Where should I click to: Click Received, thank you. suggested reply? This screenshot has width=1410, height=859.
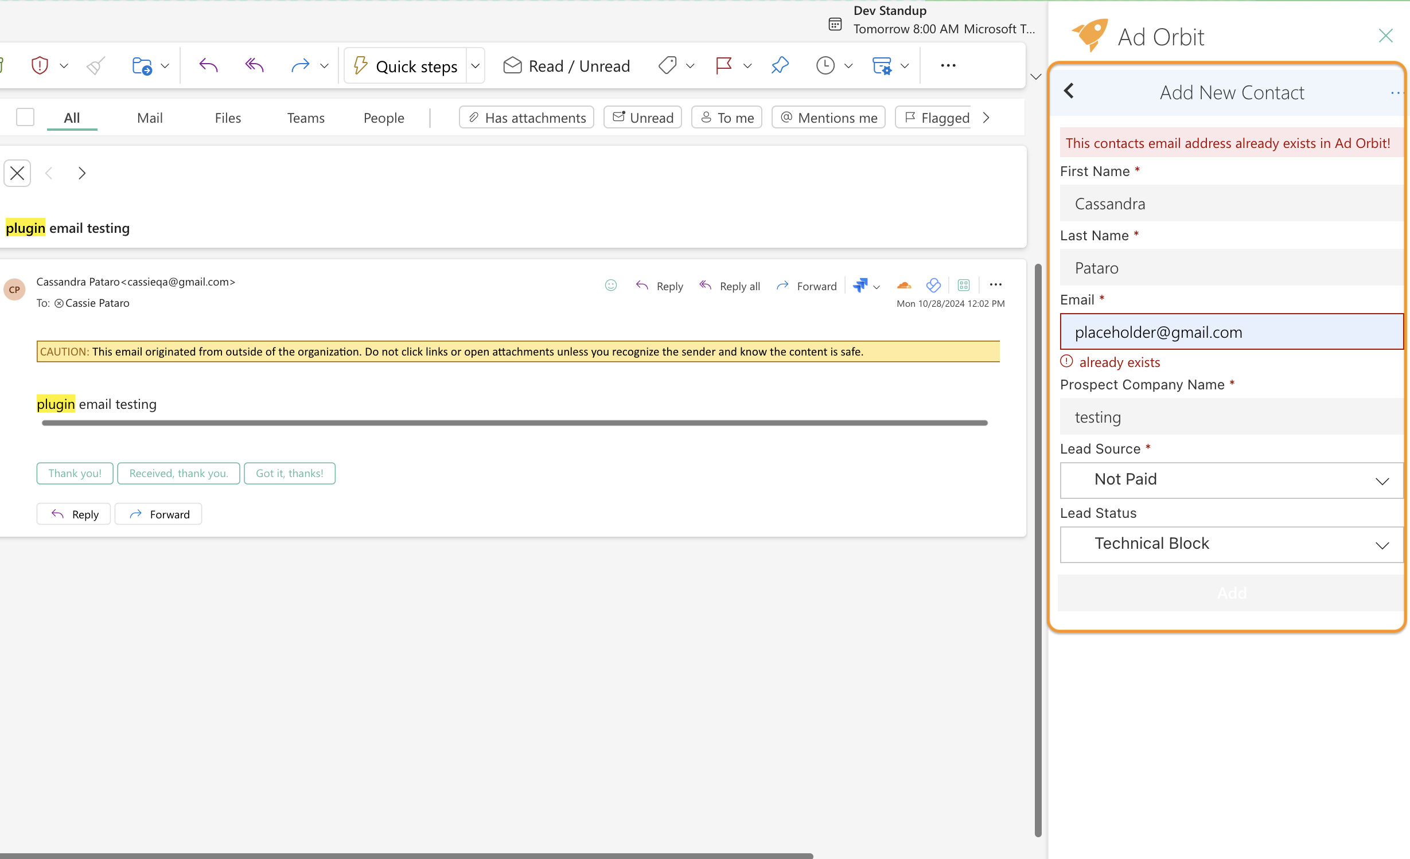(x=178, y=473)
